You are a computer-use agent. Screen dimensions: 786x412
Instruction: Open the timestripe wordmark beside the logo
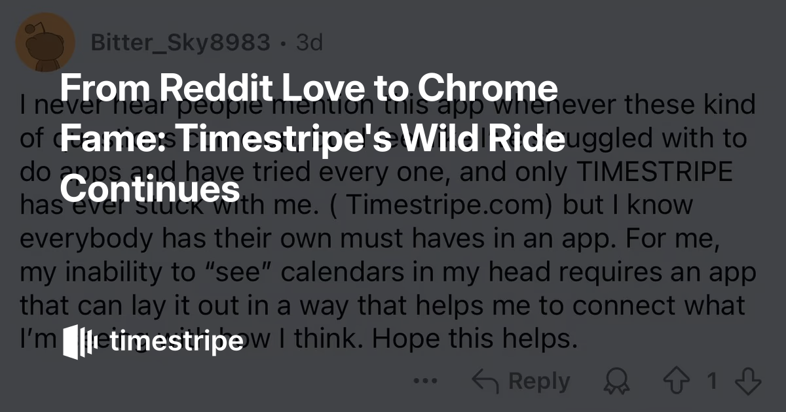[177, 341]
